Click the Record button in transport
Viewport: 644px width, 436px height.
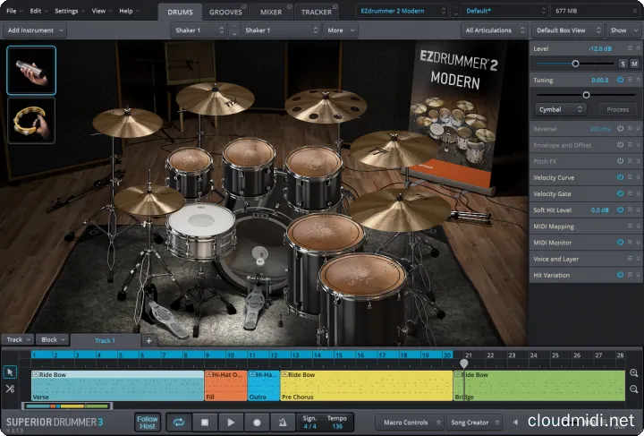tap(257, 422)
